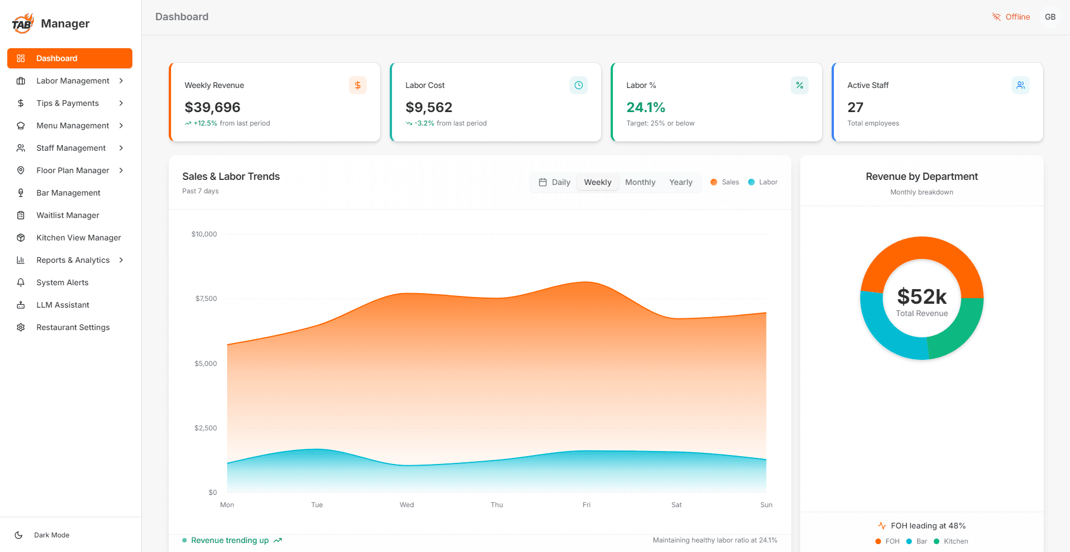This screenshot has height=552, width=1070.
Task: Switch chart to Daily view
Action: pos(554,182)
